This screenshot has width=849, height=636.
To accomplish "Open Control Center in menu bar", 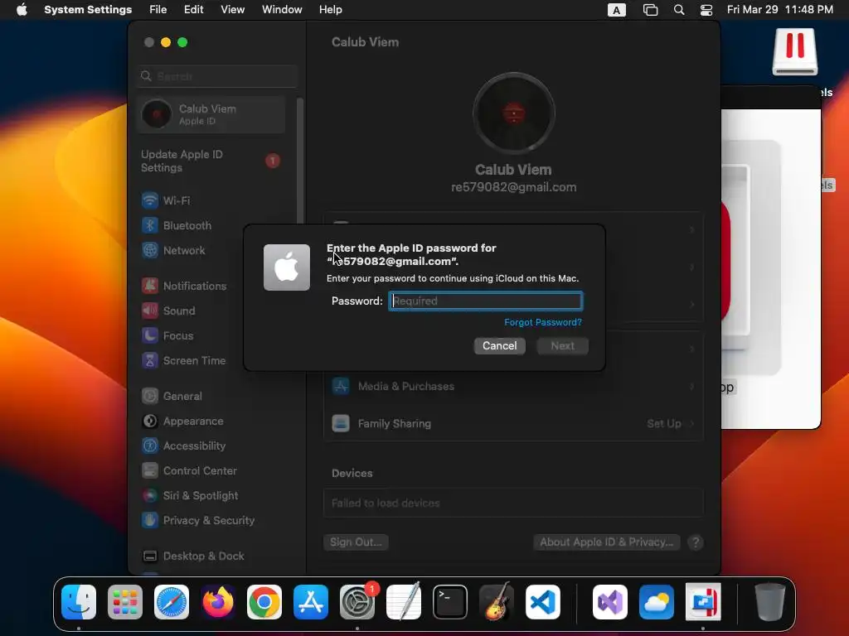I will click(706, 10).
